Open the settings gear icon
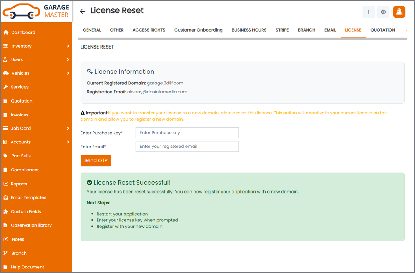415x273 pixels. click(383, 12)
